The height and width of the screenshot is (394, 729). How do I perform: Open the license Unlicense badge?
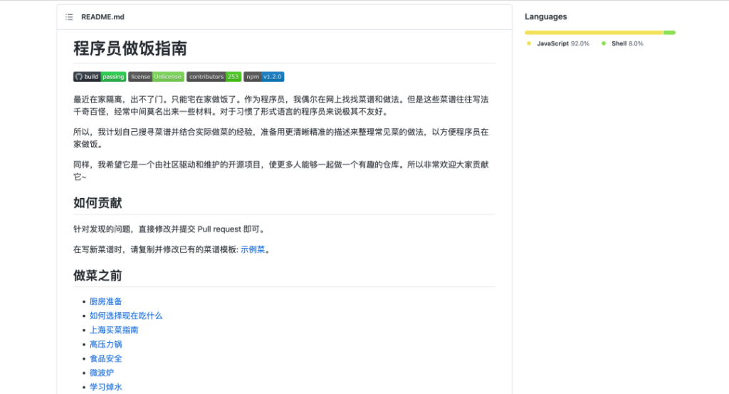click(x=156, y=77)
